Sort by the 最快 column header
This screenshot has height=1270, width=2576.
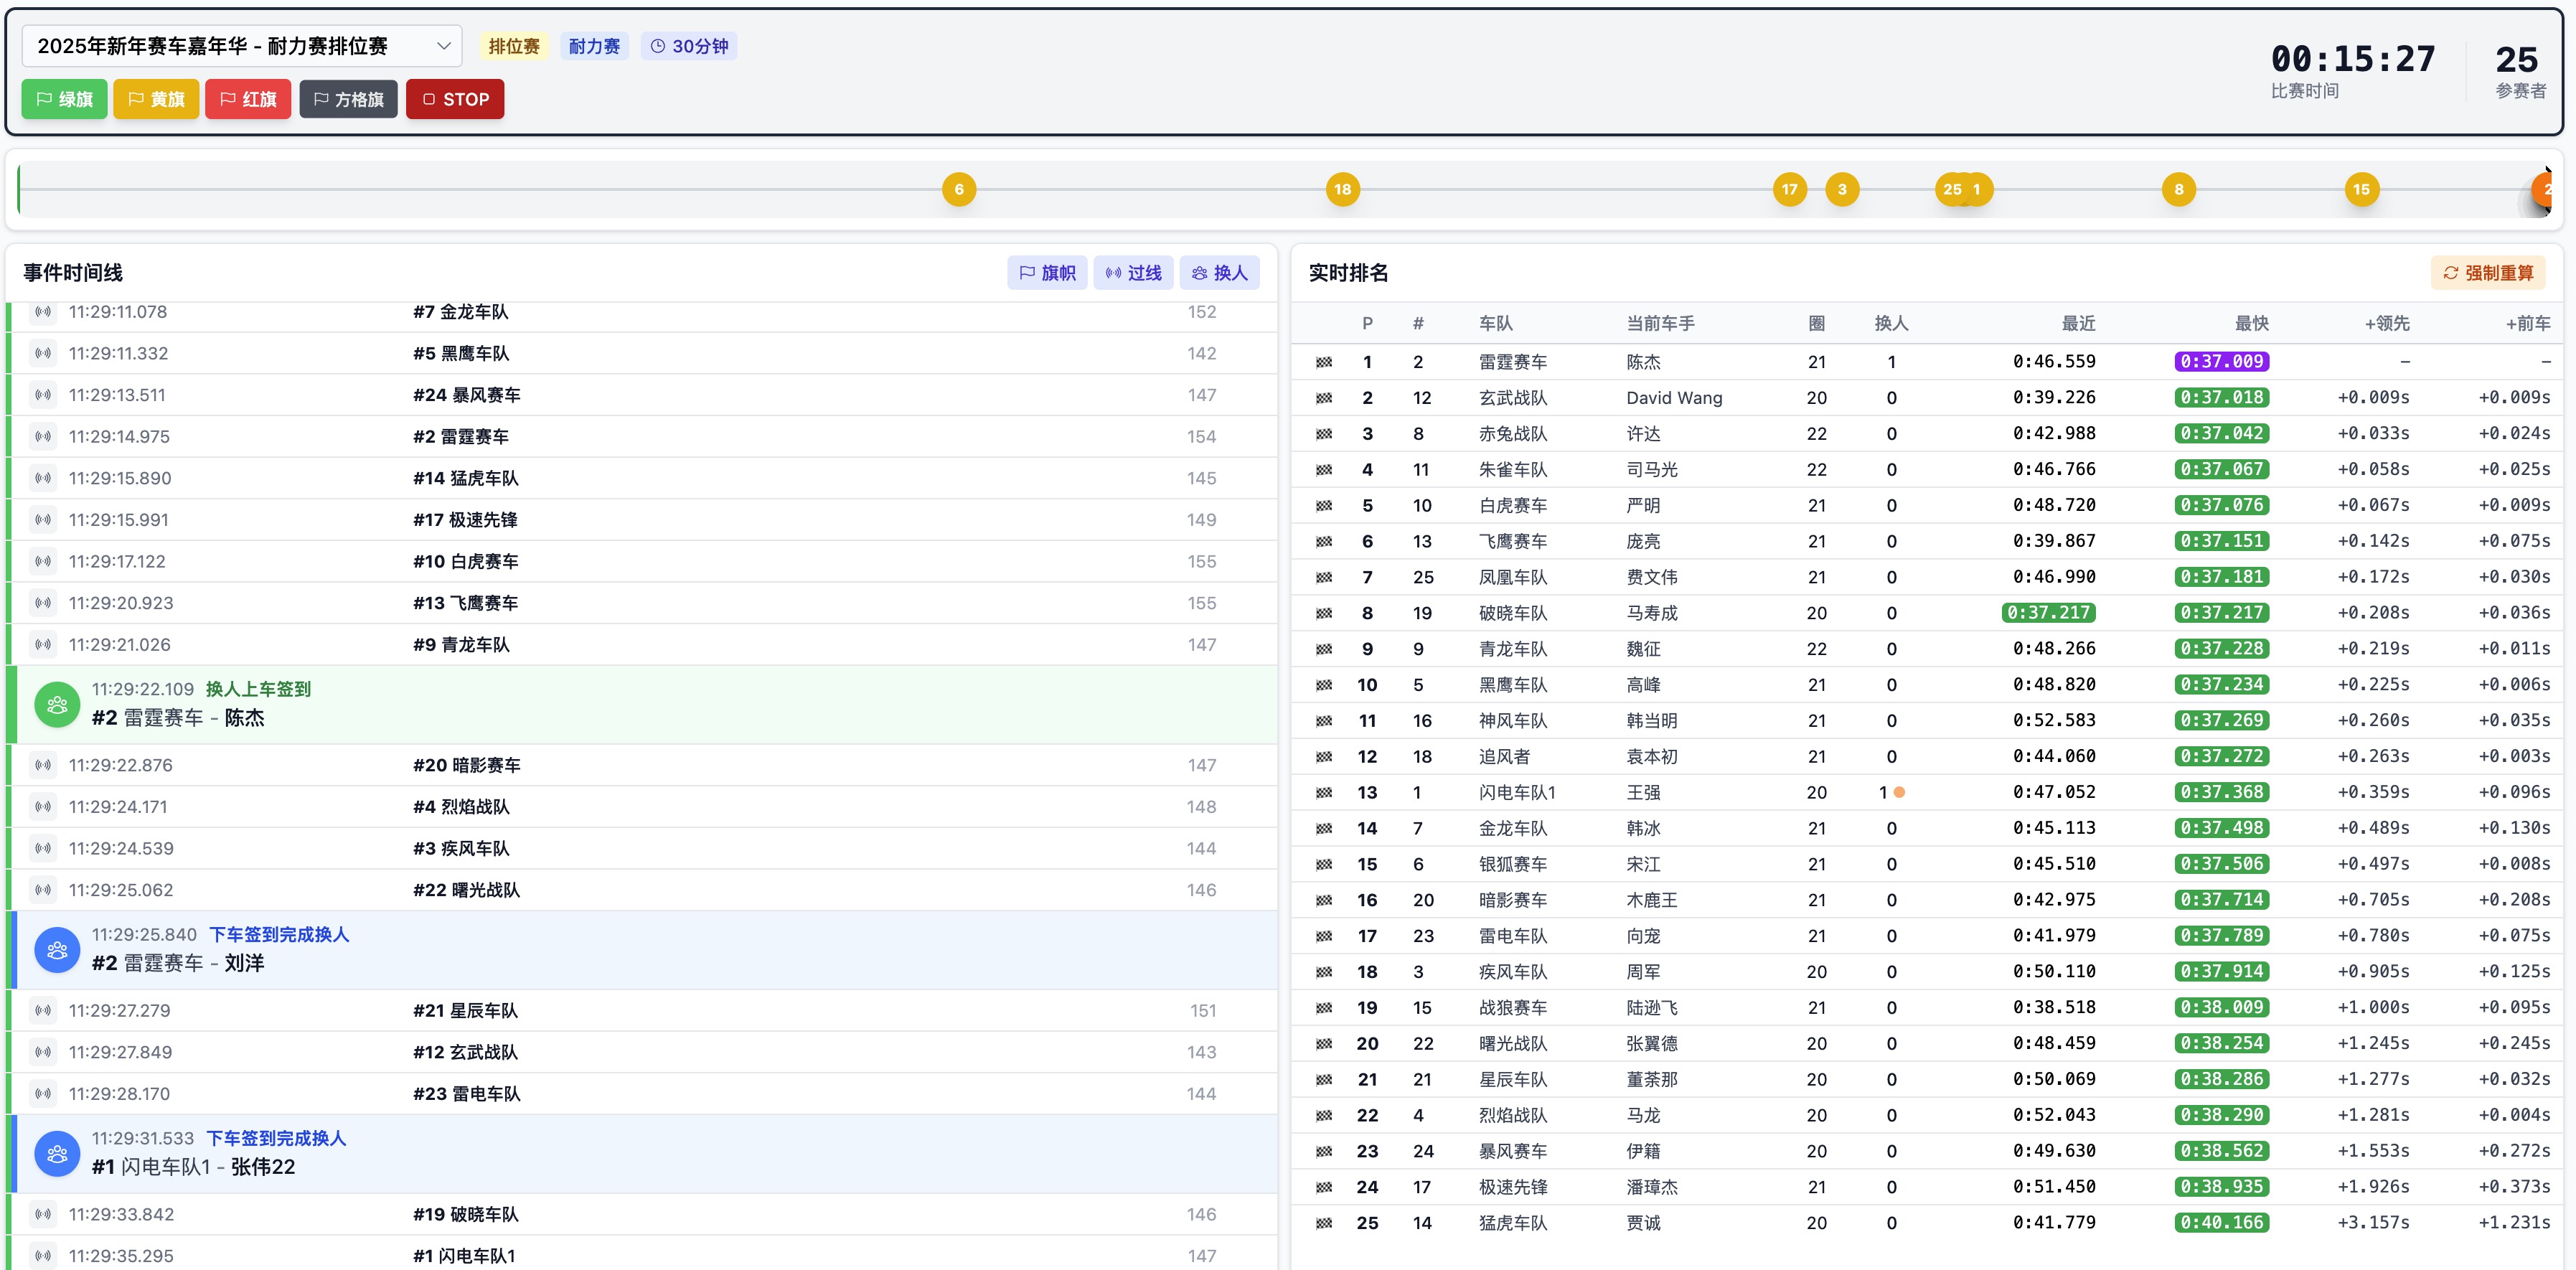(x=2251, y=323)
